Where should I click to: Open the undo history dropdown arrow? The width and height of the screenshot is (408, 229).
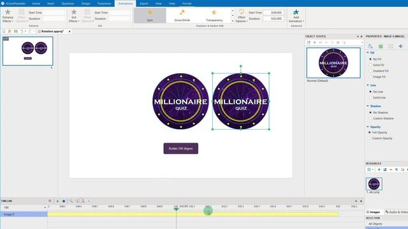click(25, 31)
